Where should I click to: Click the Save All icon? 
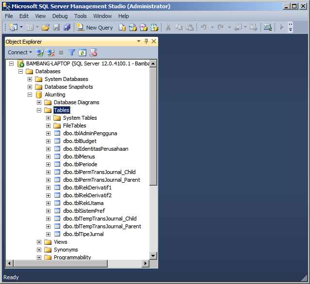tap(67, 27)
